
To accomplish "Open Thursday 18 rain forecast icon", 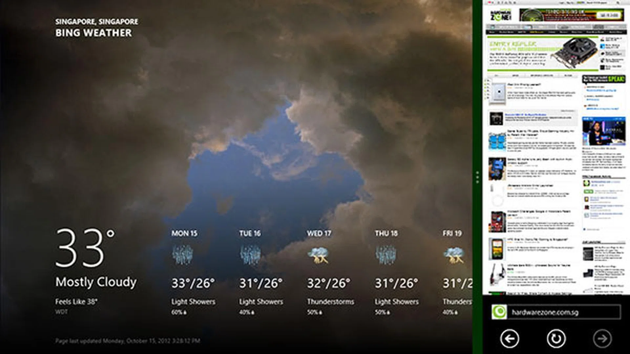I will (386, 254).
